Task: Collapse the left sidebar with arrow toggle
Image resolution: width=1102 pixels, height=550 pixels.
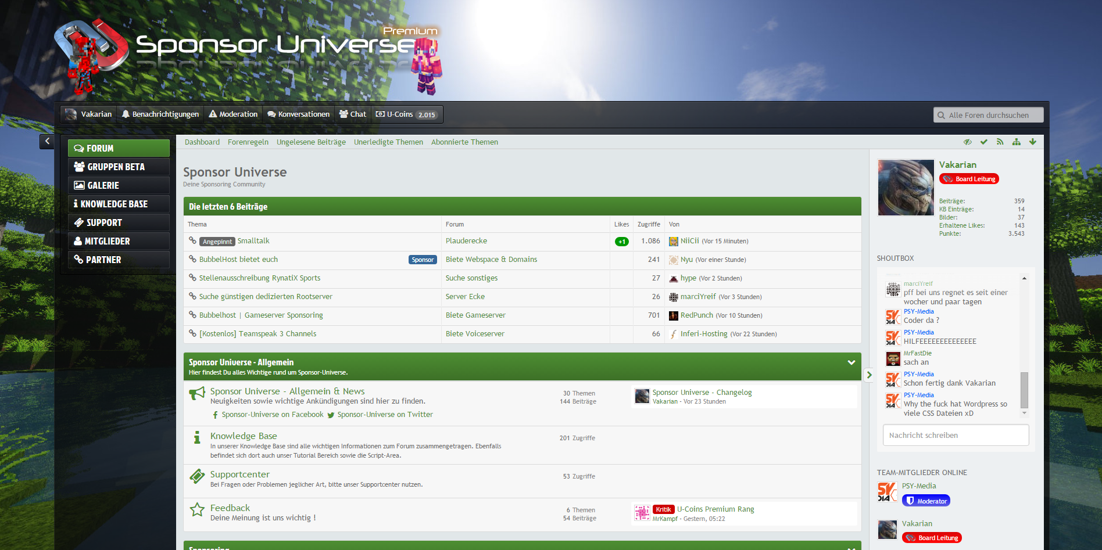Action: coord(47,141)
